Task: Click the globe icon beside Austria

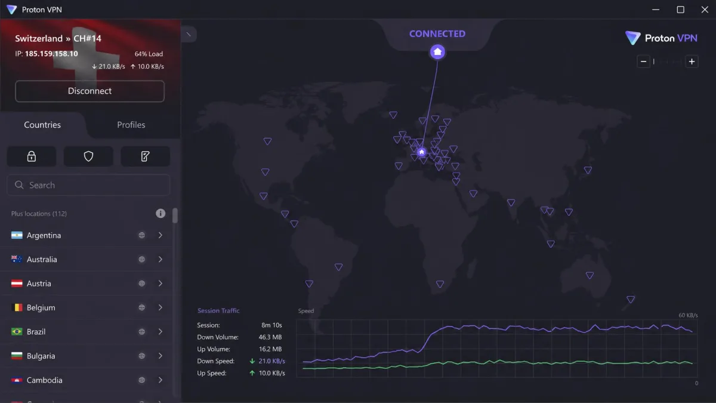Action: 142,284
